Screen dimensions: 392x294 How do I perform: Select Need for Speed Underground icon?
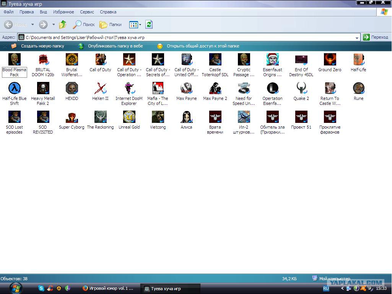coord(244,88)
